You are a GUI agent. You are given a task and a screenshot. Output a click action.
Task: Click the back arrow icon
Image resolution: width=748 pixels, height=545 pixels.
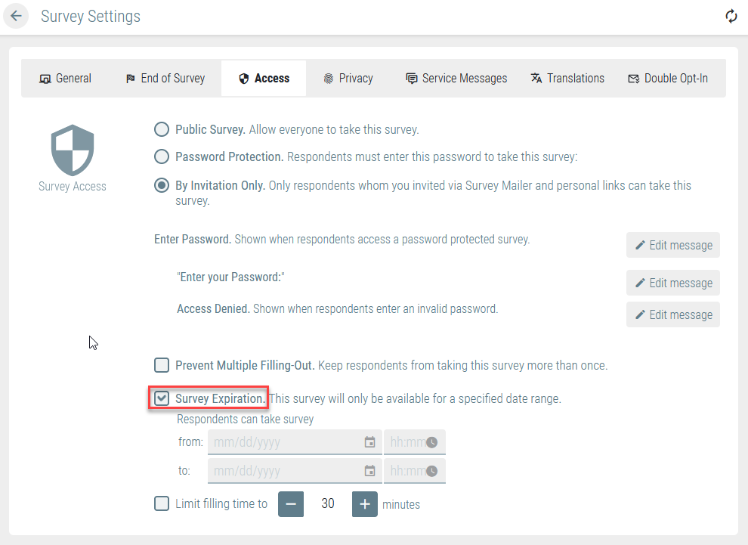click(x=16, y=16)
